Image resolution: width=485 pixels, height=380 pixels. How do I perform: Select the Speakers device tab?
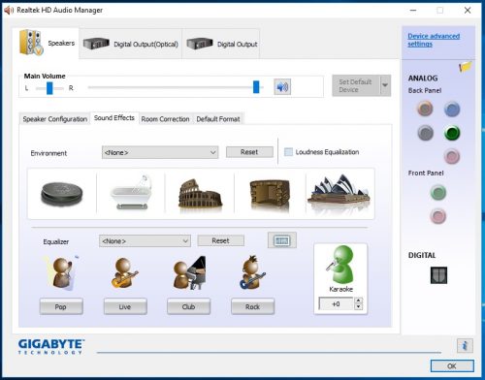point(46,44)
